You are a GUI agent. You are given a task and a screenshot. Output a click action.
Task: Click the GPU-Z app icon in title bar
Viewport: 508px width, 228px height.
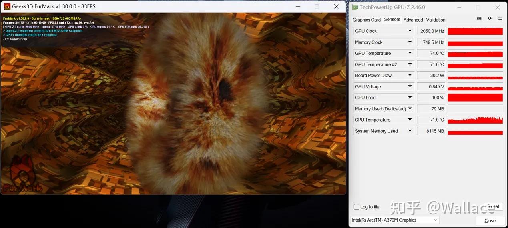pos(355,7)
